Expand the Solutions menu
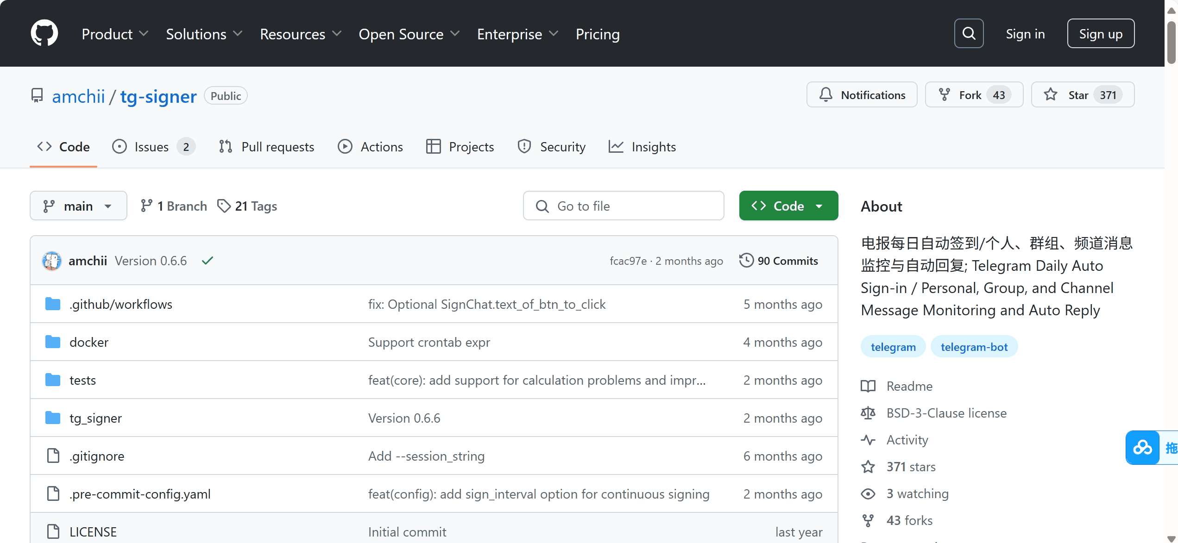This screenshot has height=543, width=1178. [204, 34]
